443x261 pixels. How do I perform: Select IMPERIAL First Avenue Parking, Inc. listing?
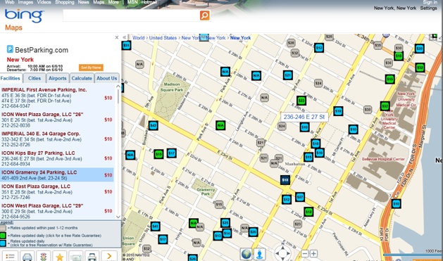point(57,98)
